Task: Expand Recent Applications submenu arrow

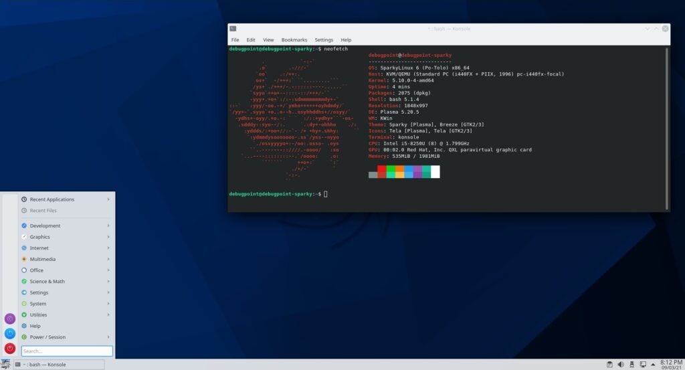Action: [108, 199]
